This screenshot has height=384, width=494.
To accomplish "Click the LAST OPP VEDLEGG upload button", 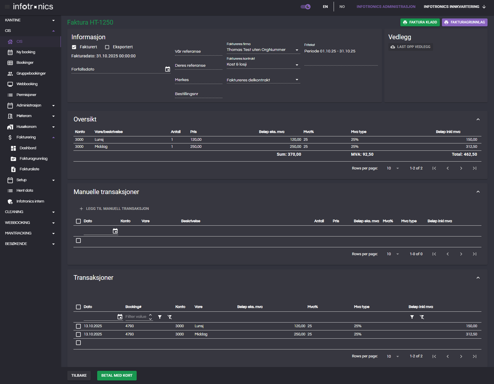I will coord(411,47).
